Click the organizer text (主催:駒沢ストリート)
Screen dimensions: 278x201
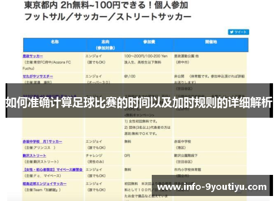point(42,162)
